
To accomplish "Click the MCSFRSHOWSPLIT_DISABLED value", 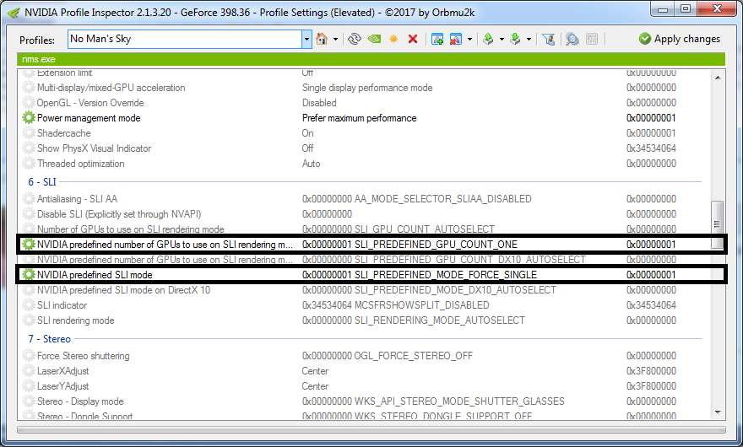I will 421,305.
